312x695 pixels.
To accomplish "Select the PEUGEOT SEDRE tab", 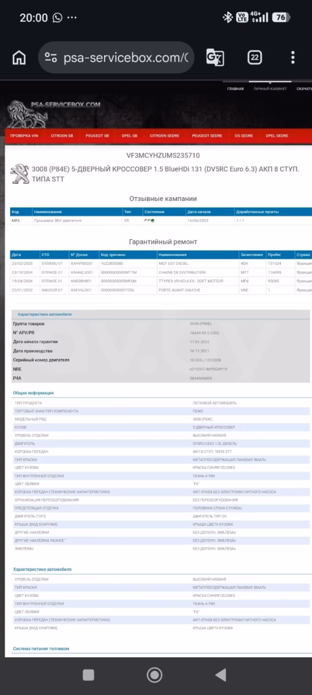I will click(207, 136).
